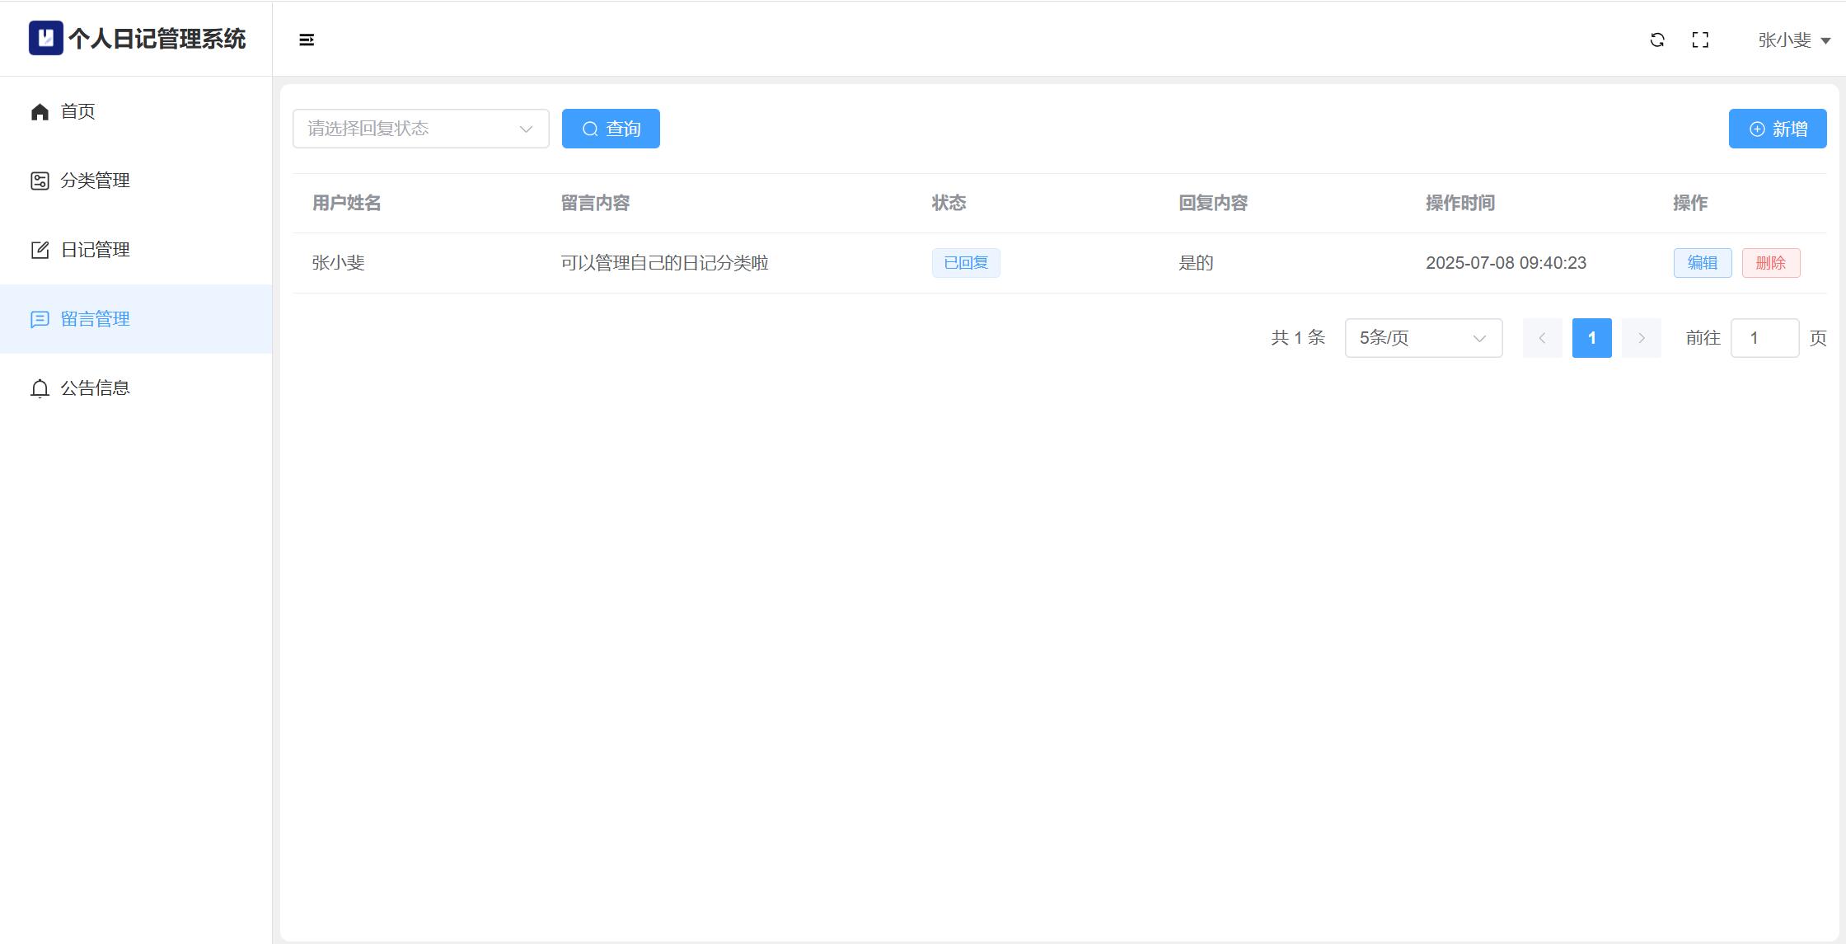The height and width of the screenshot is (944, 1846).
Task: Open the 张小斐 user menu
Action: click(x=1793, y=40)
